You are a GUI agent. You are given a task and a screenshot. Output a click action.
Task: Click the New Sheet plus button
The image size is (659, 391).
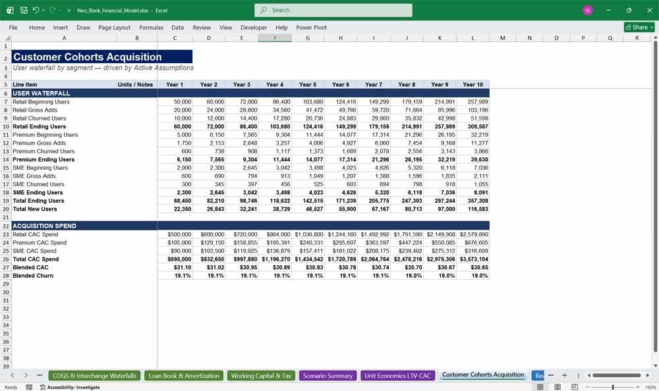coord(565,375)
